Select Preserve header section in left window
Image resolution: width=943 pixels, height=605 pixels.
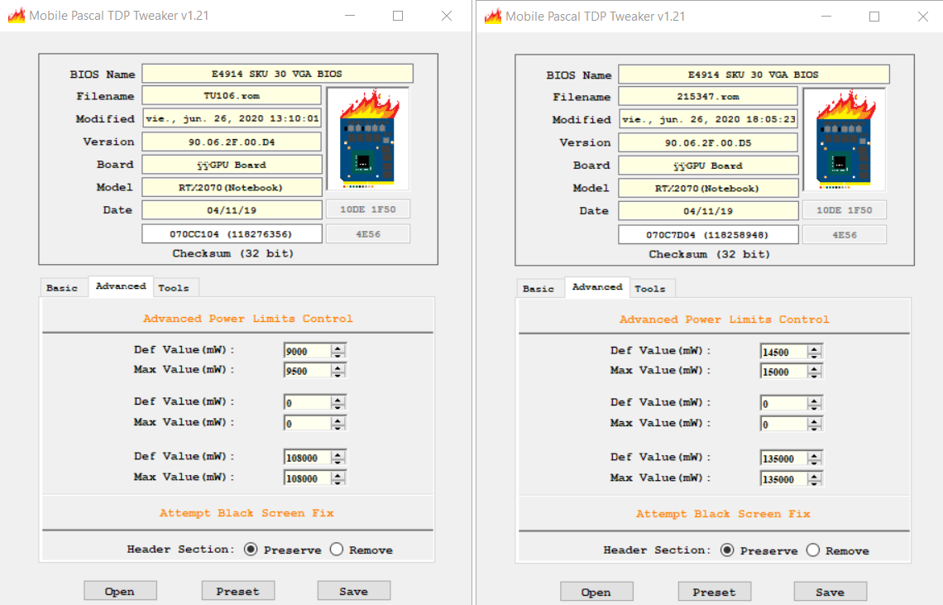click(251, 550)
